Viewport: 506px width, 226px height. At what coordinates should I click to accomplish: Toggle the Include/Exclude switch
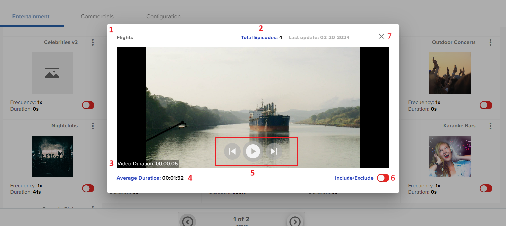[x=383, y=178]
